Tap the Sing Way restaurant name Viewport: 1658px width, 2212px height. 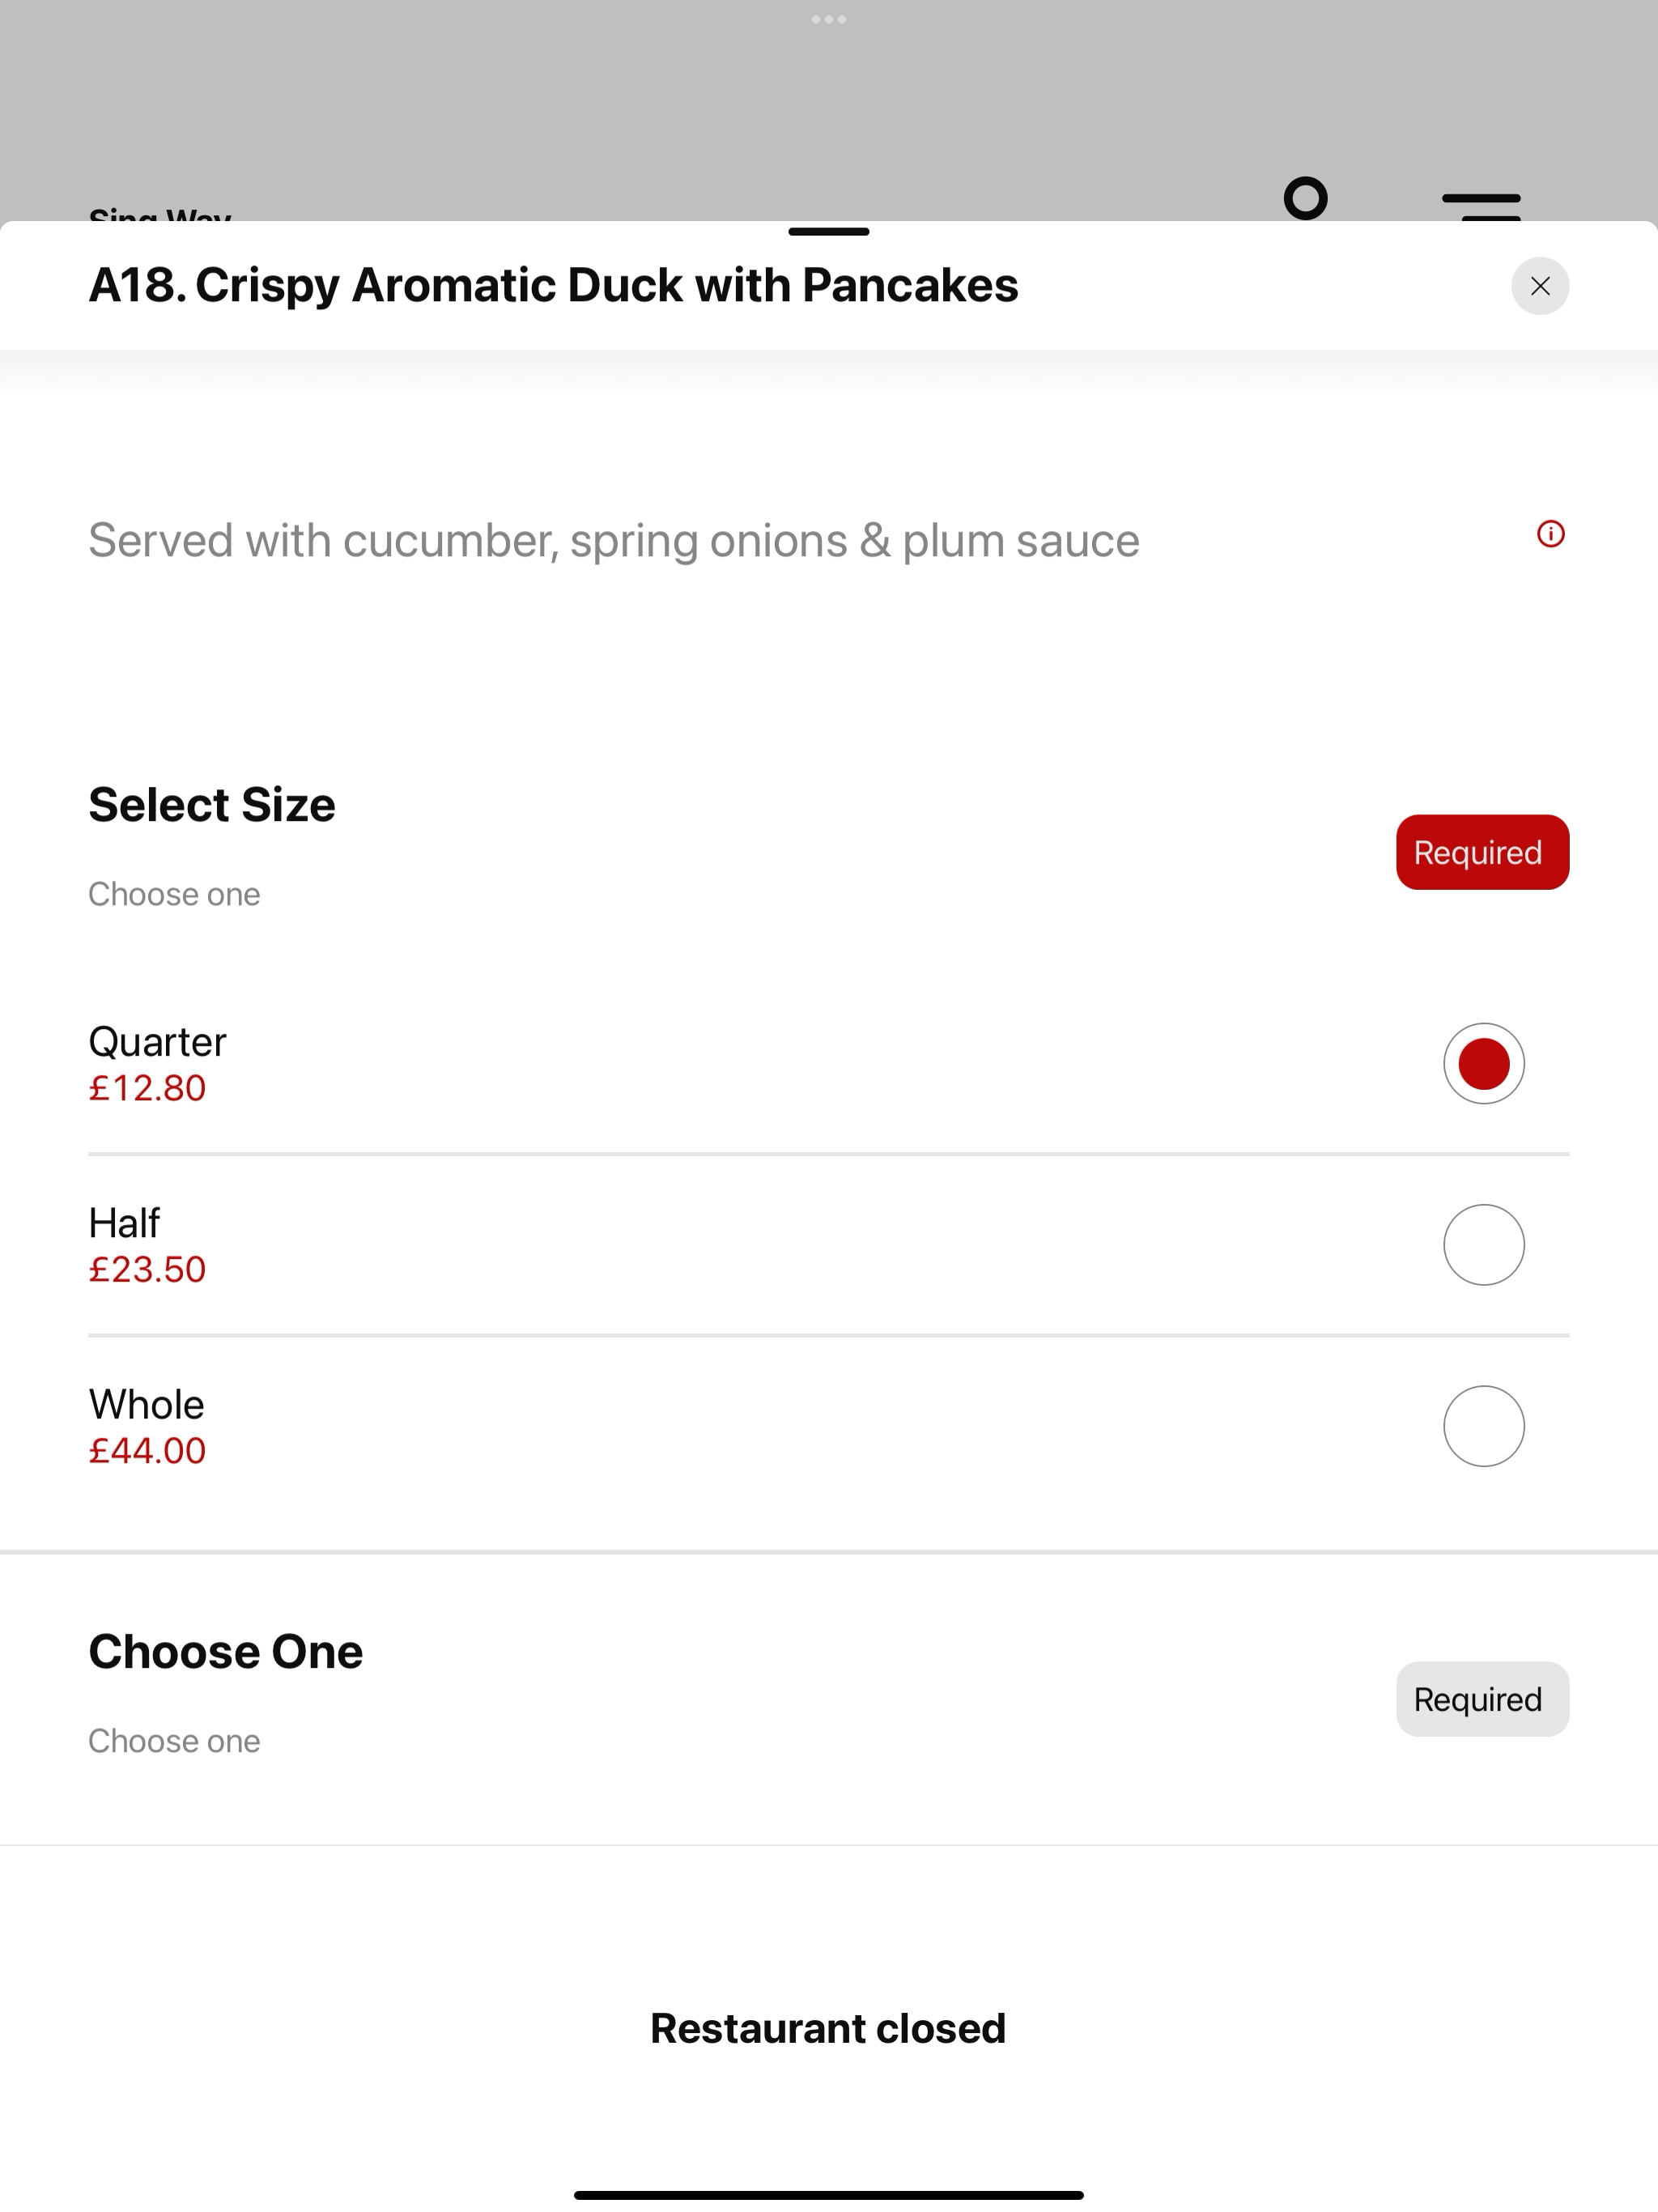click(x=160, y=213)
